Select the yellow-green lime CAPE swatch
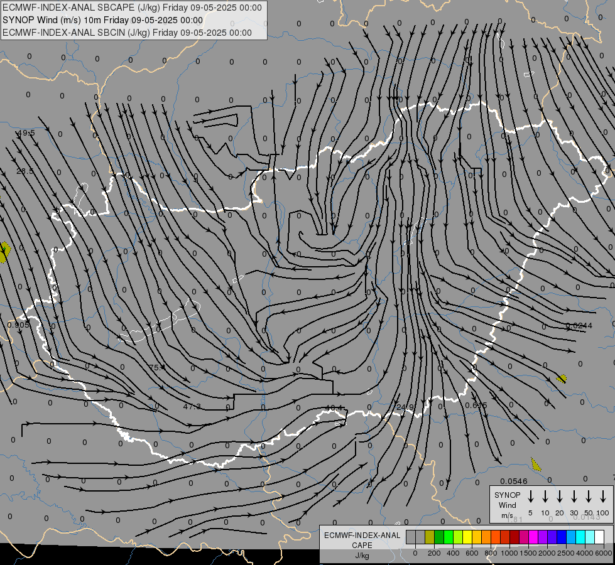615x565 pixels. pyautogui.click(x=458, y=537)
